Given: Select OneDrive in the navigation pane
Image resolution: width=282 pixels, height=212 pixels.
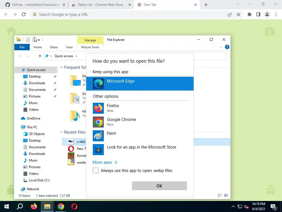Looking at the screenshot, I should tap(33, 118).
